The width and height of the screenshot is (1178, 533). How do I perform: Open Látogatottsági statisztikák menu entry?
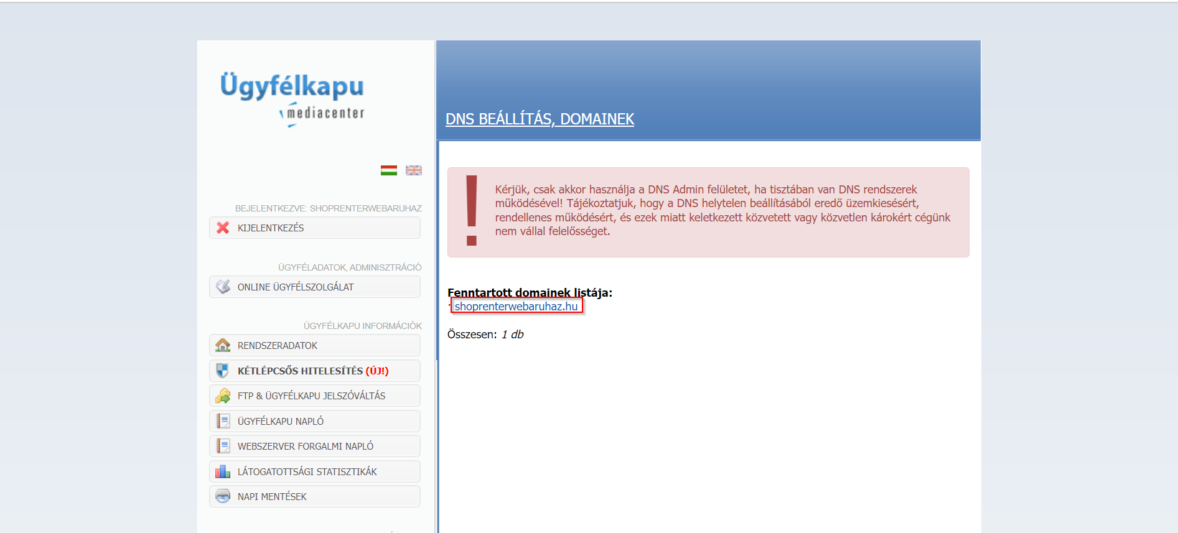(x=307, y=472)
